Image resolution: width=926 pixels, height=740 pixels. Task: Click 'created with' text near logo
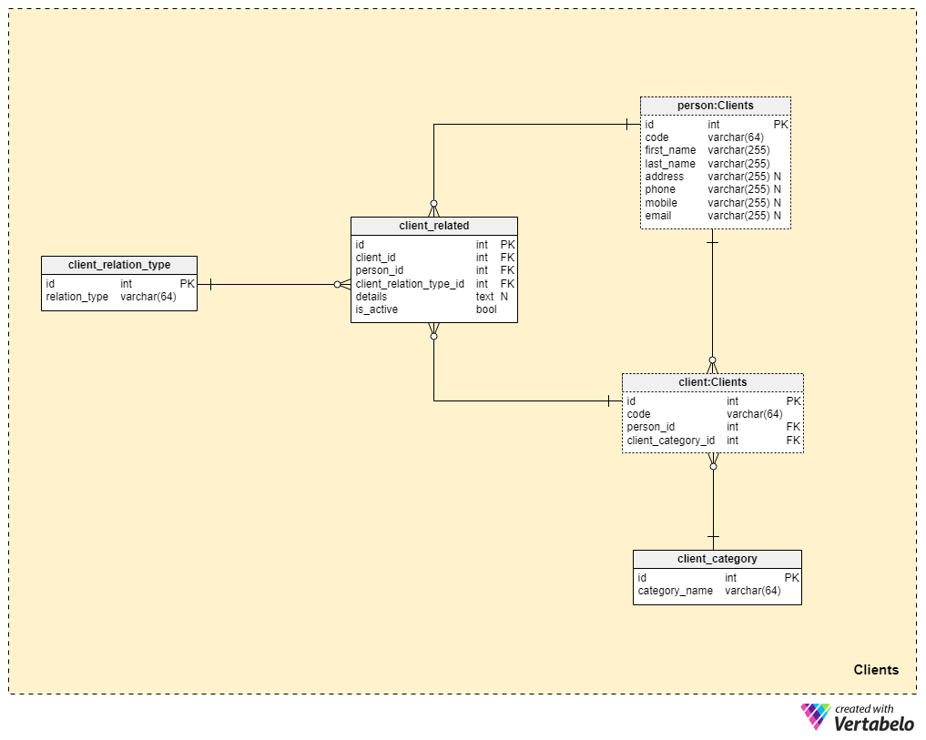[x=864, y=709]
